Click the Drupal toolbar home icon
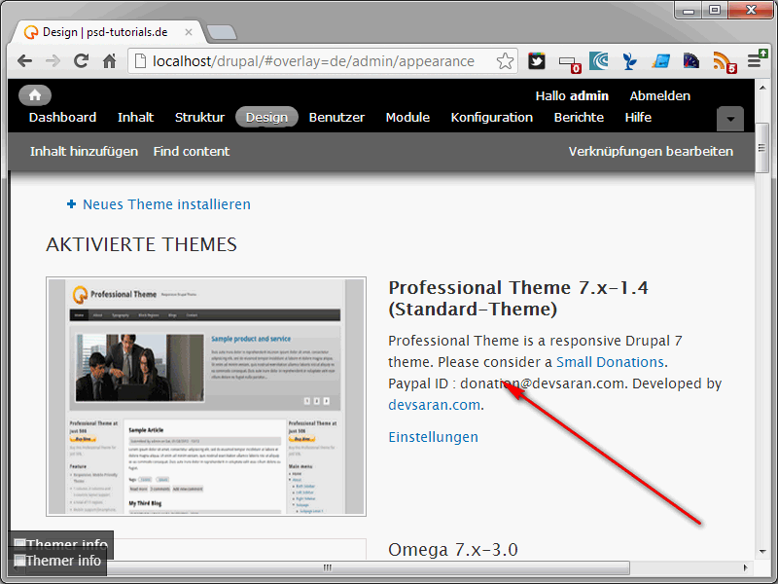 (x=35, y=94)
